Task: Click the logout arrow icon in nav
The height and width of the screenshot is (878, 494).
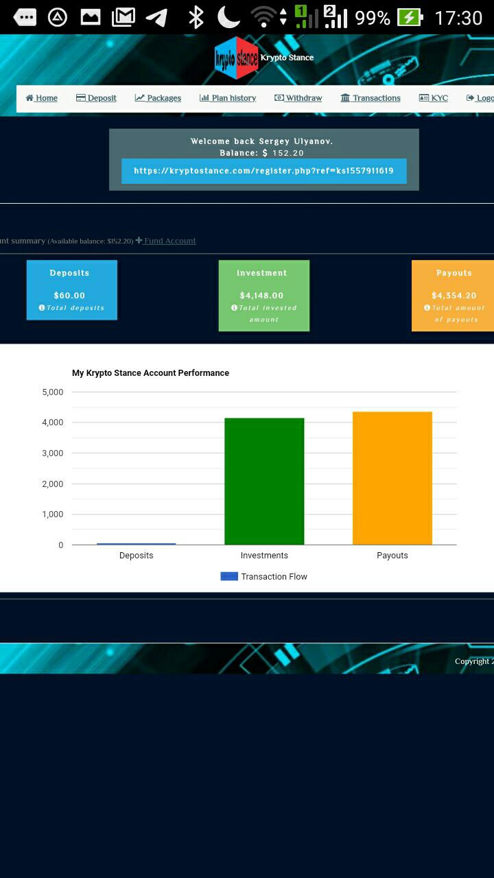Action: pos(471,98)
